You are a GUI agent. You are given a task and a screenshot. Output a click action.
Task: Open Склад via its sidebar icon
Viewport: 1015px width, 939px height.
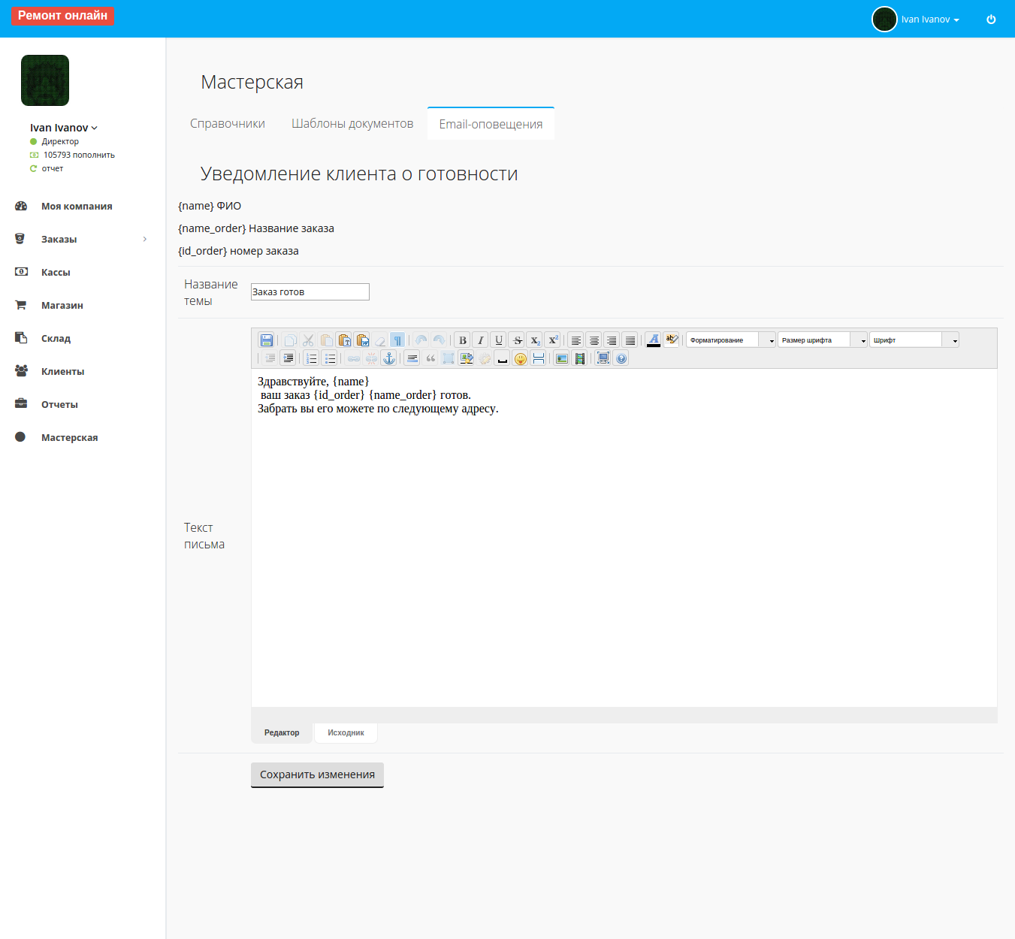coord(21,338)
